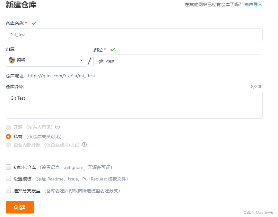The image size is (278, 217).
Task: Click the 鸭鸭 user avatar image
Action: click(x=12, y=60)
